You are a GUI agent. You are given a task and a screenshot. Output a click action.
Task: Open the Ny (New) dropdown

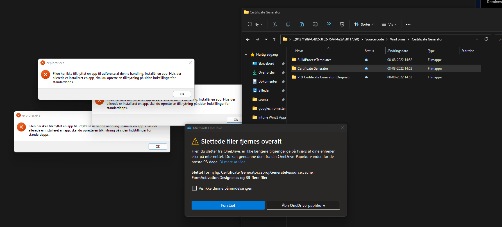[255, 24]
